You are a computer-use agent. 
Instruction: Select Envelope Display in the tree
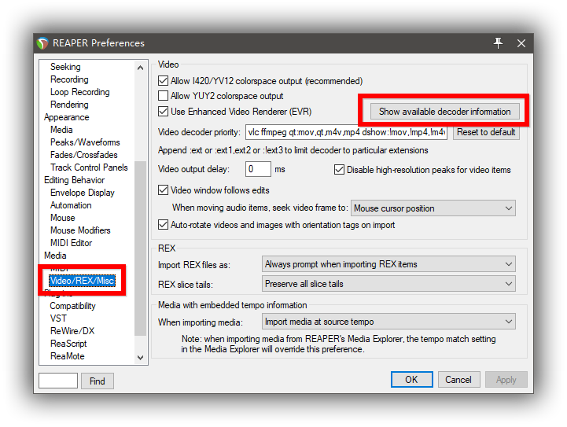tap(82, 193)
